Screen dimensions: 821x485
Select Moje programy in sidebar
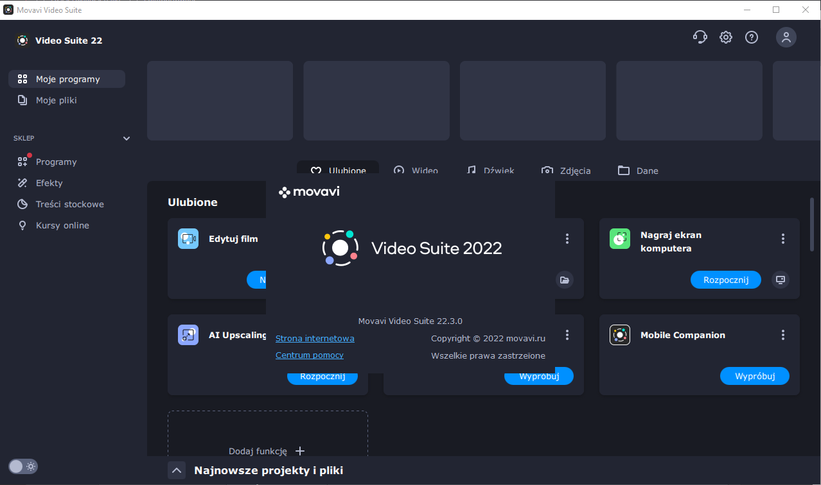click(67, 79)
